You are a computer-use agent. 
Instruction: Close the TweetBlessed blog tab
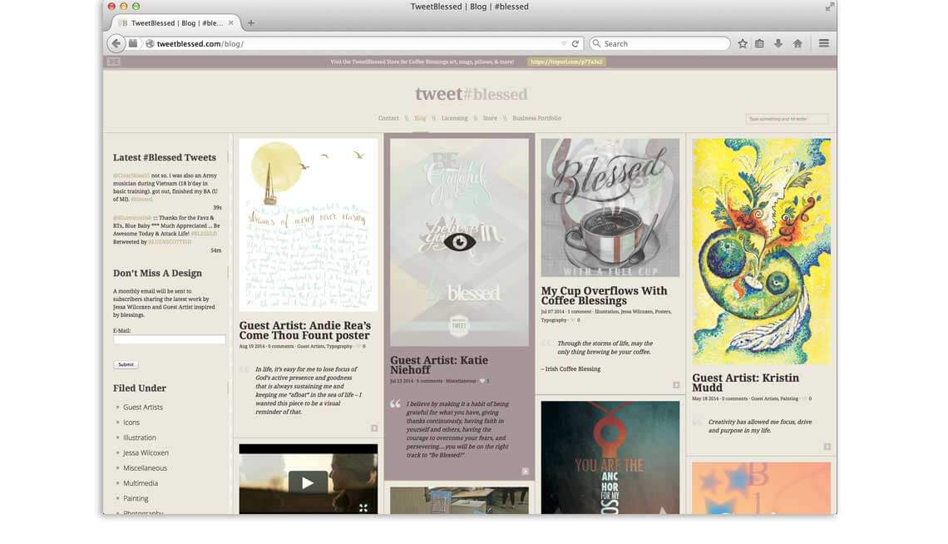[230, 23]
